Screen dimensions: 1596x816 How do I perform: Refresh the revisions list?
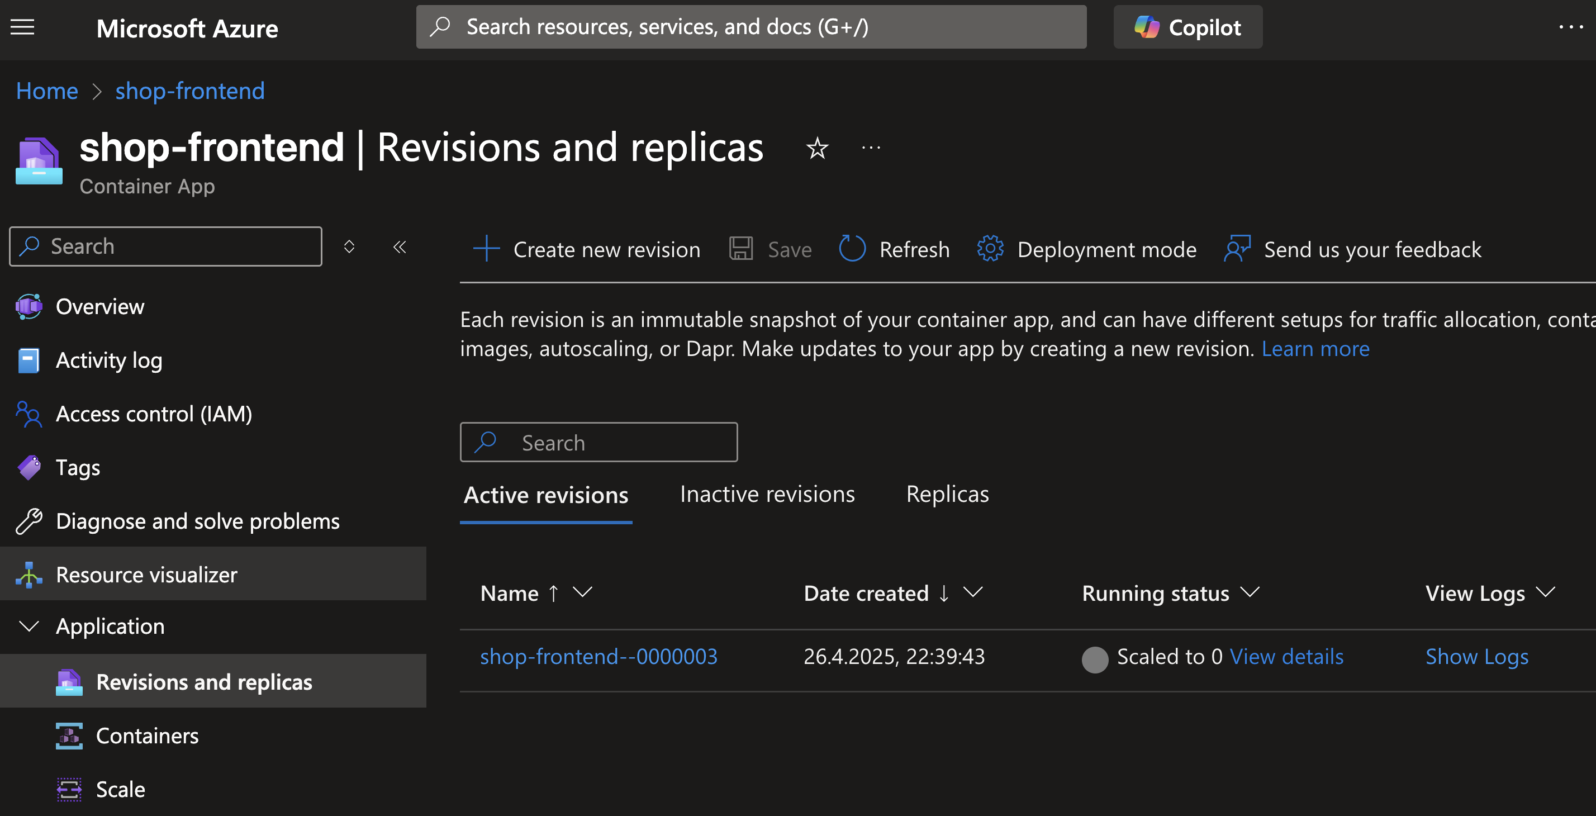click(x=894, y=250)
